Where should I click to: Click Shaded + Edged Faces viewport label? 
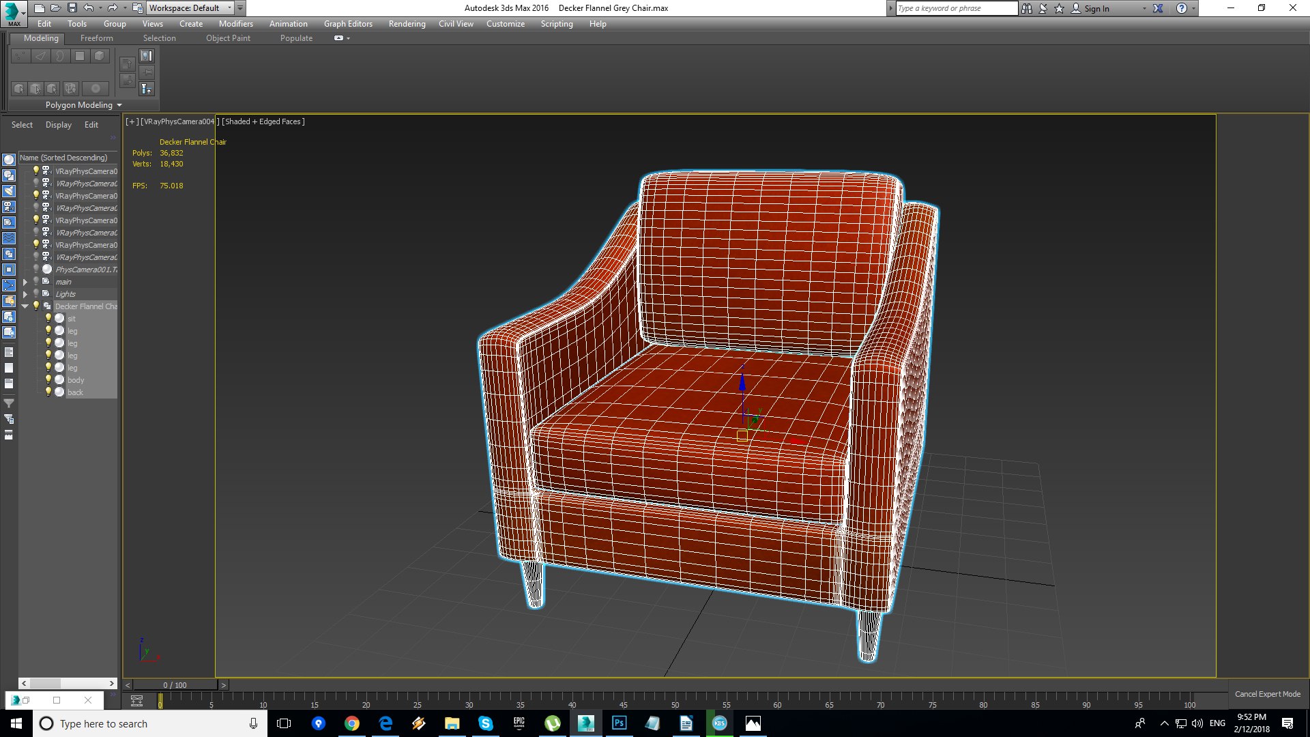point(263,121)
